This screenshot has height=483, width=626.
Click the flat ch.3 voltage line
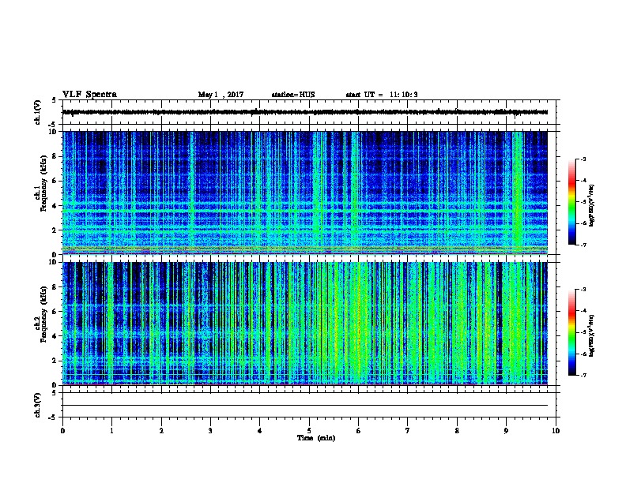click(305, 406)
